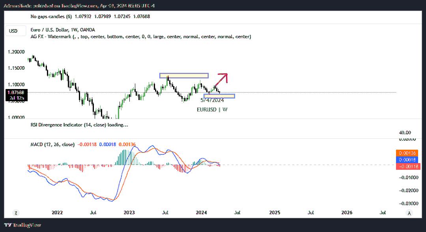Click the 40.00 RSI scale label

tap(405, 133)
